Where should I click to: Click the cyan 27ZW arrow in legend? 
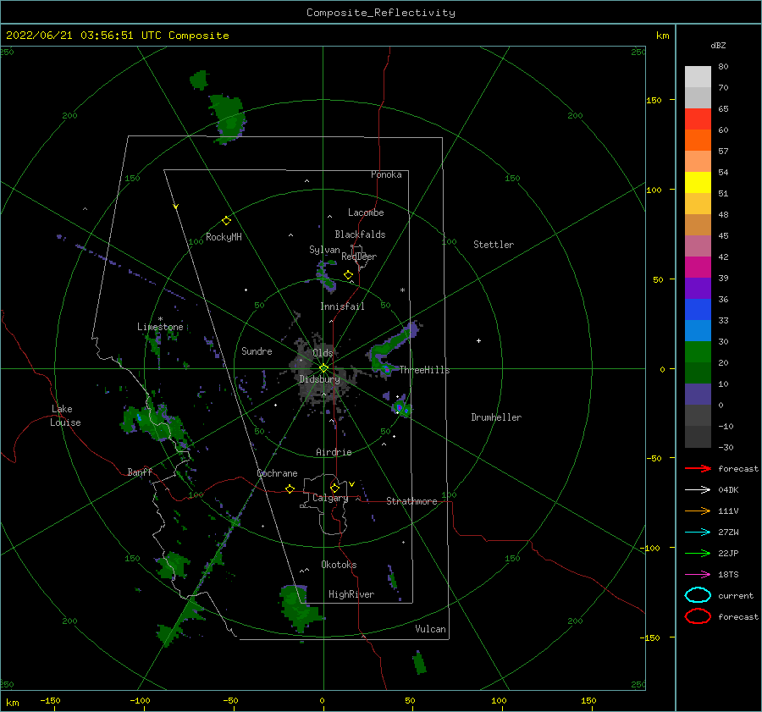pos(698,533)
